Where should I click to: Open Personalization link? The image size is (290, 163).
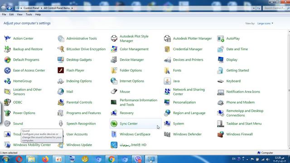point(184,102)
